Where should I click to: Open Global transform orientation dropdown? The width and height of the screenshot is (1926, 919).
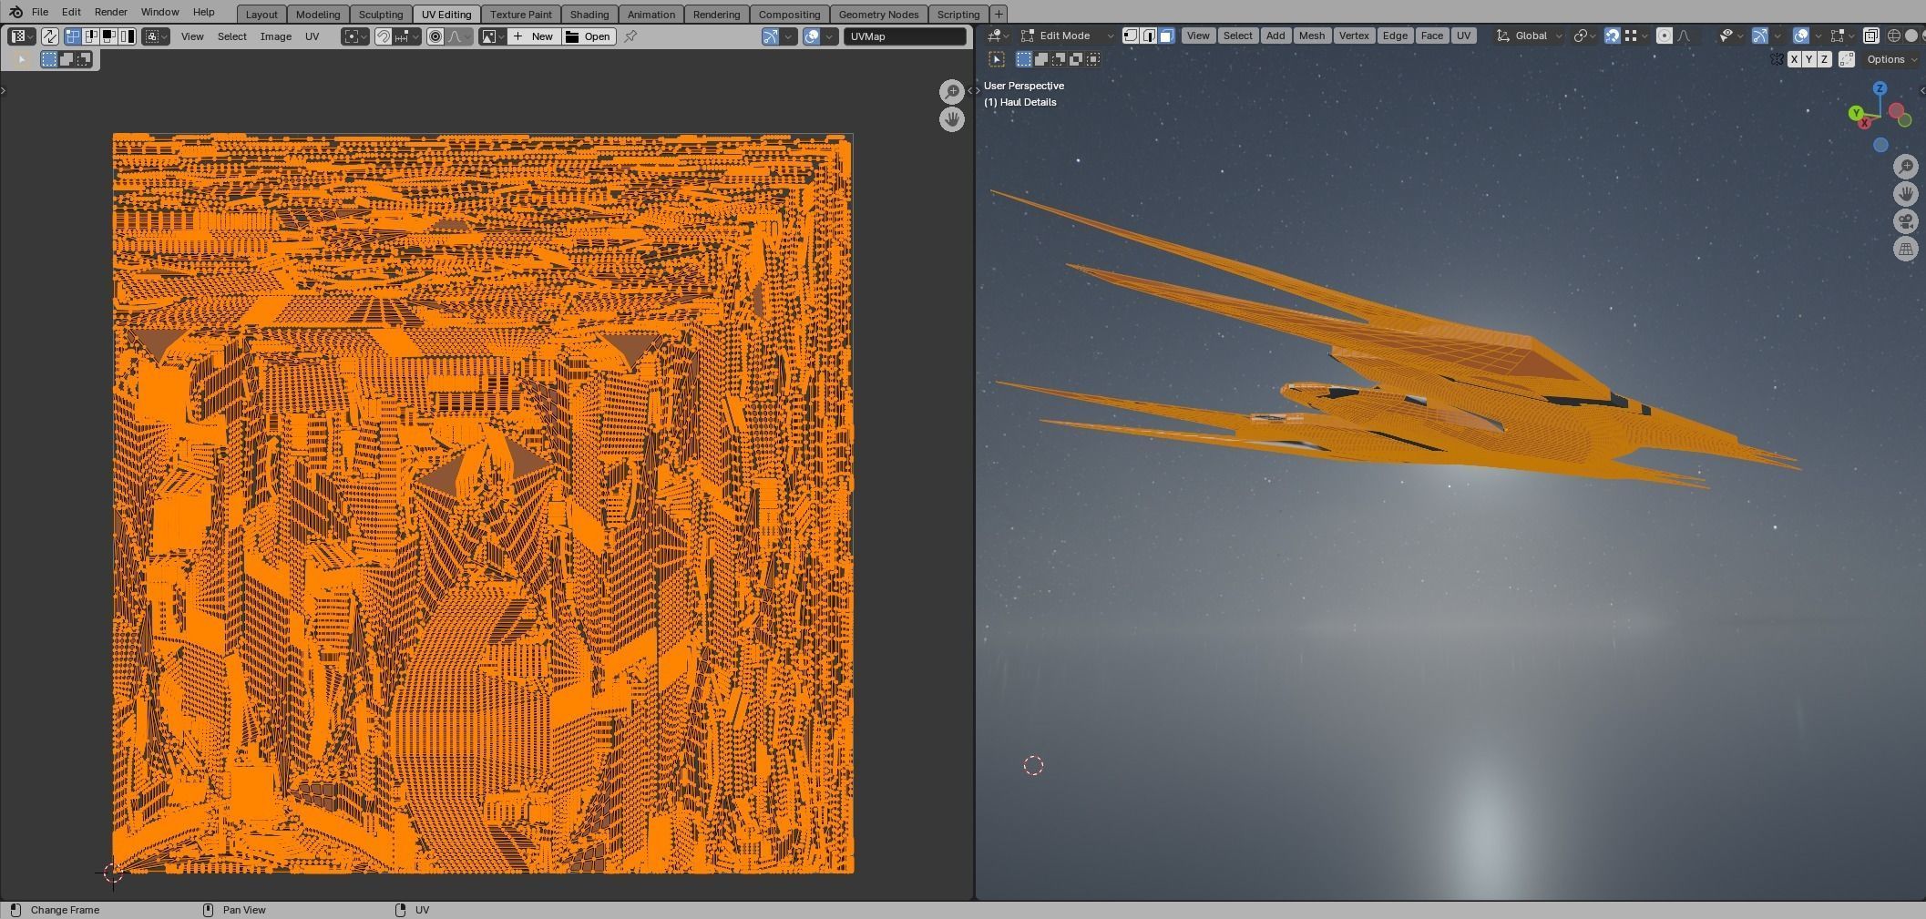(1530, 36)
